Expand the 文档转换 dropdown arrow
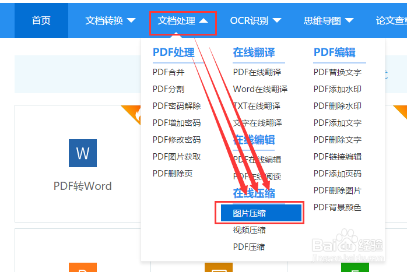 [x=131, y=20]
